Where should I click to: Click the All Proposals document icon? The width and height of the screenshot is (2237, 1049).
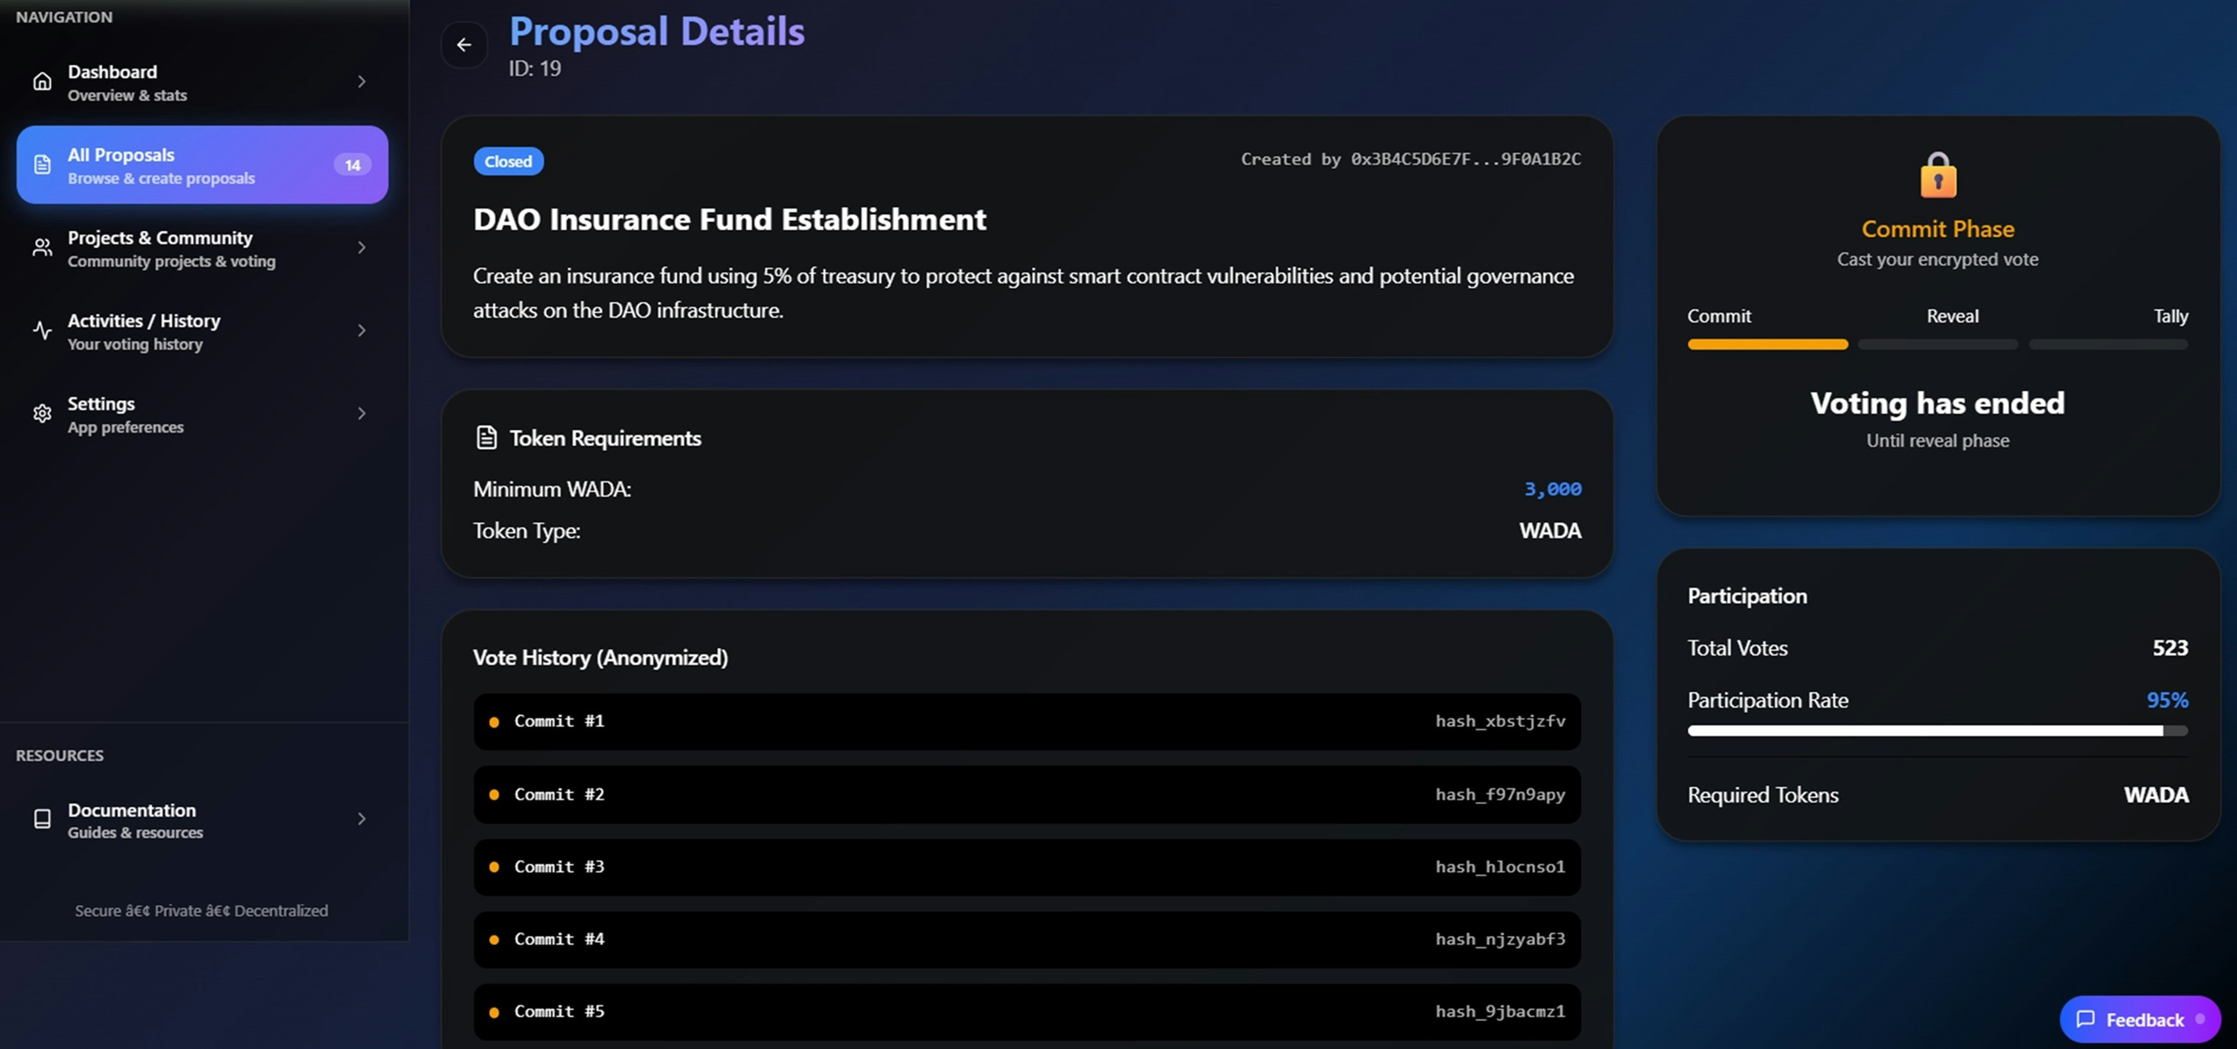(42, 165)
